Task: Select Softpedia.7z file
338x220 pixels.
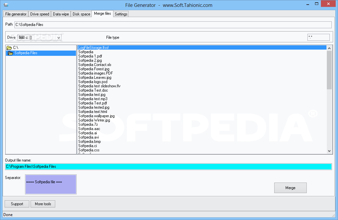Action: pos(202,124)
